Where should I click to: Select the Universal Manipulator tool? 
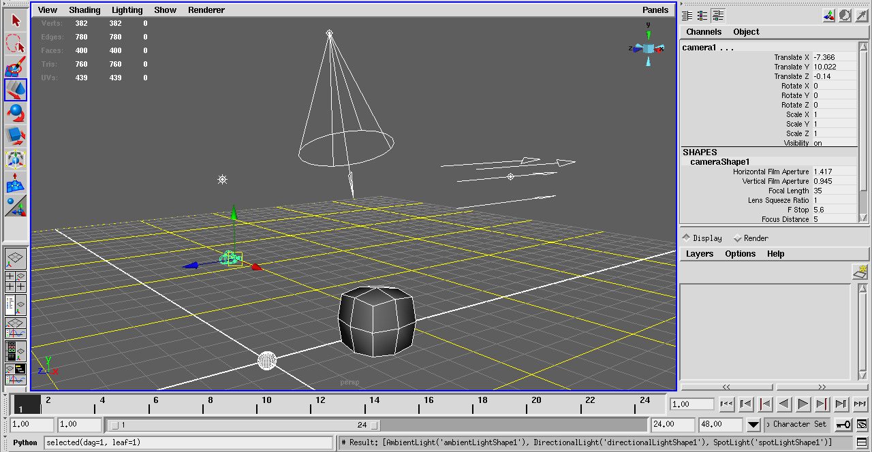16,159
